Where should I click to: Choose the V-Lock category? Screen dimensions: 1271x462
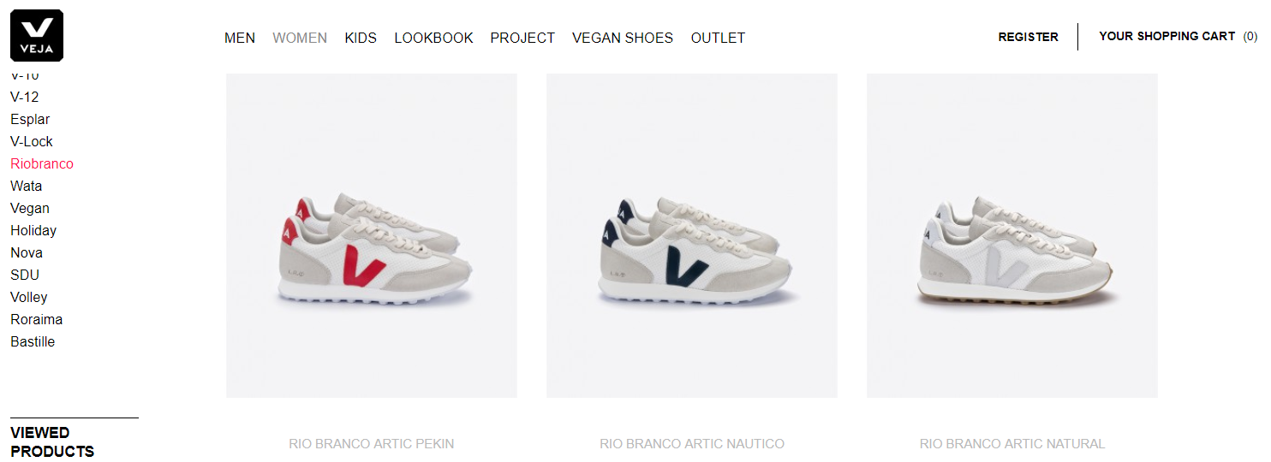point(32,141)
